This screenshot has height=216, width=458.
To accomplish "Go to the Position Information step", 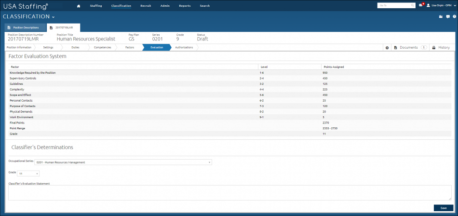I will pos(19,47).
